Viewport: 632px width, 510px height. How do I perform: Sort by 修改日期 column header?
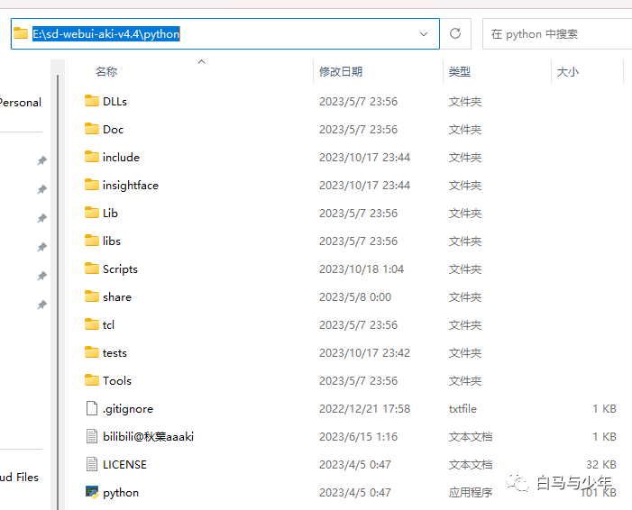(x=341, y=72)
